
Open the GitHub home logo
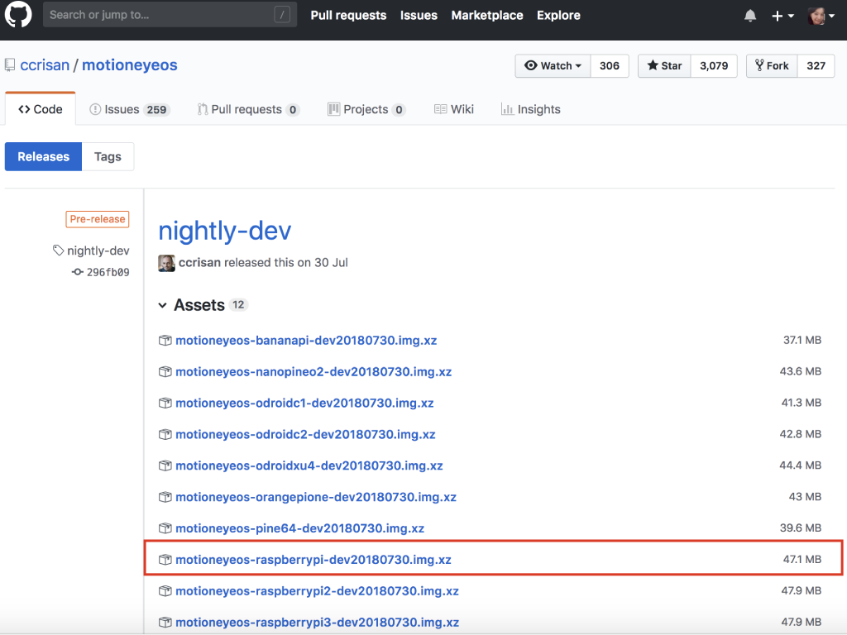pyautogui.click(x=18, y=15)
